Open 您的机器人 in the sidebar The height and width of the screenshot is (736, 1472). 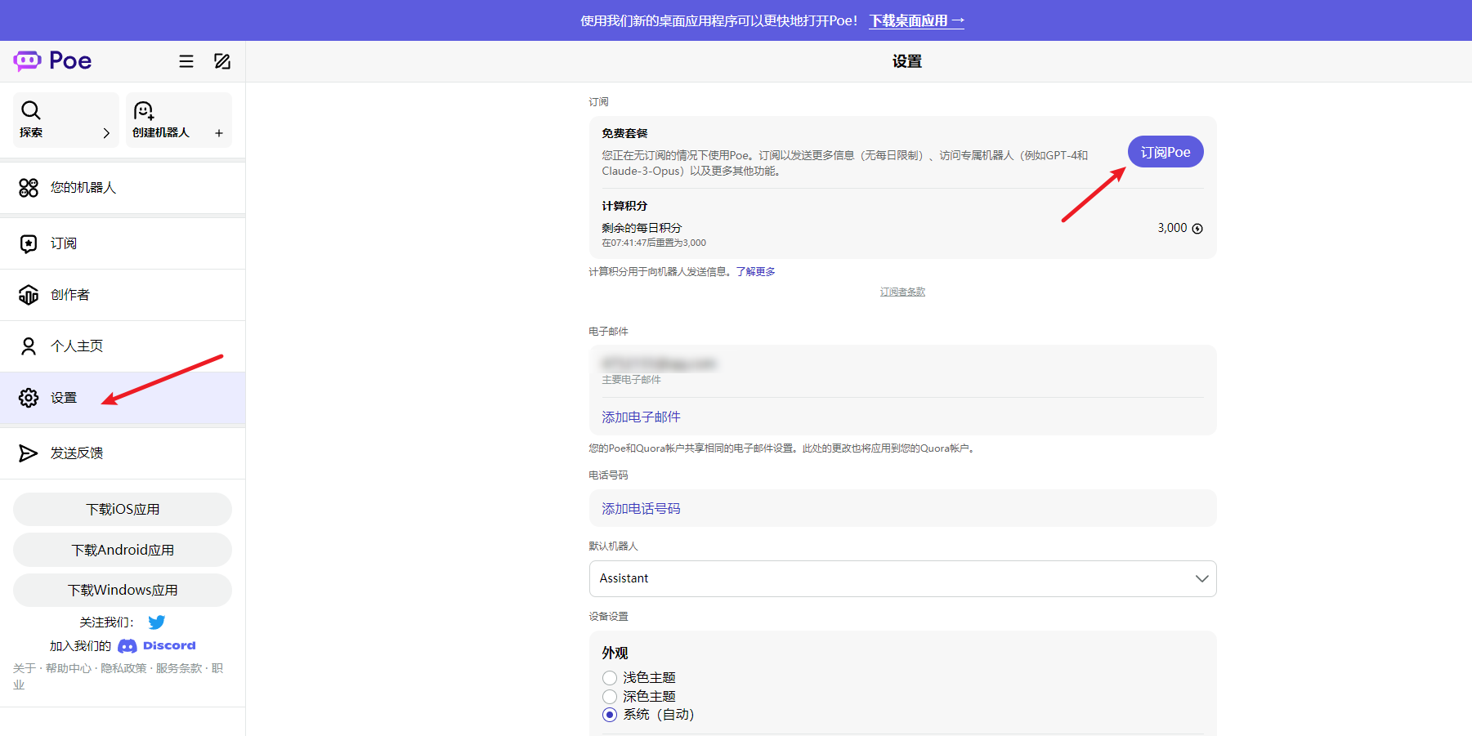coord(123,188)
